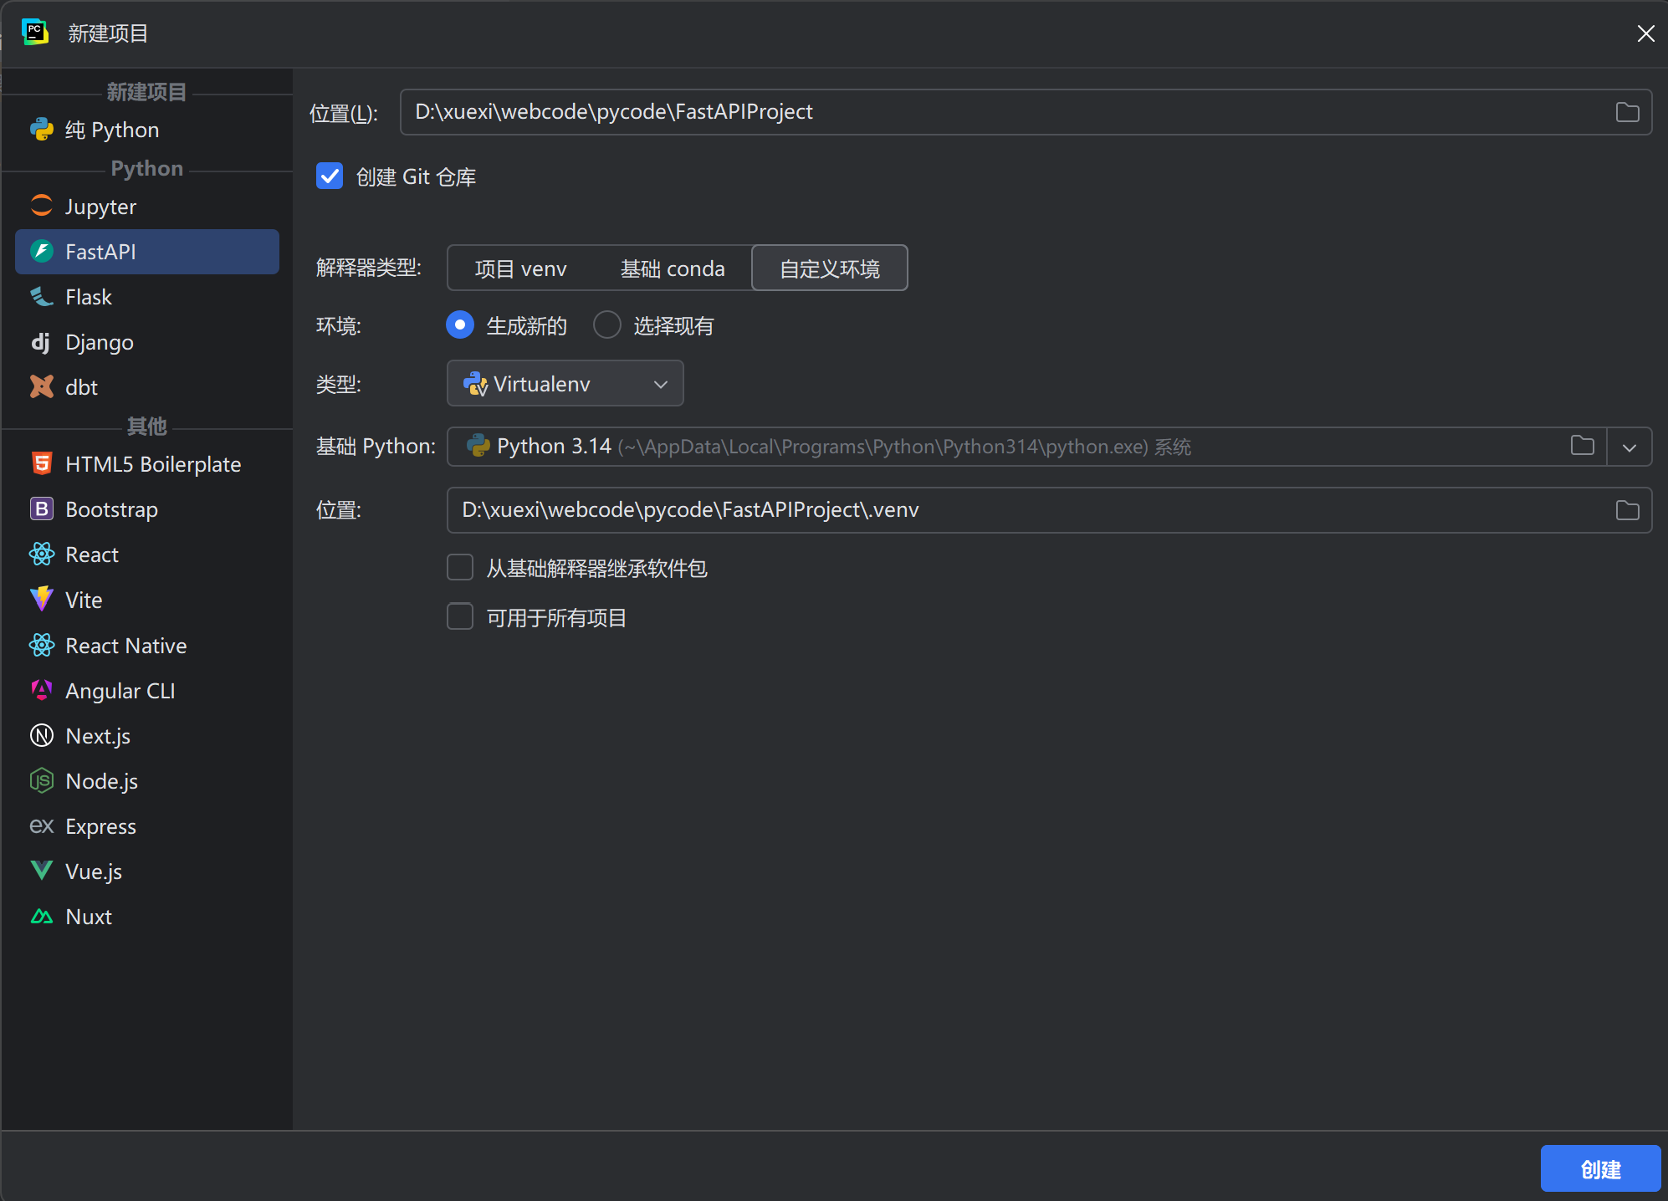Uncheck the 创建 Git 仓库 checkbox

point(330,176)
